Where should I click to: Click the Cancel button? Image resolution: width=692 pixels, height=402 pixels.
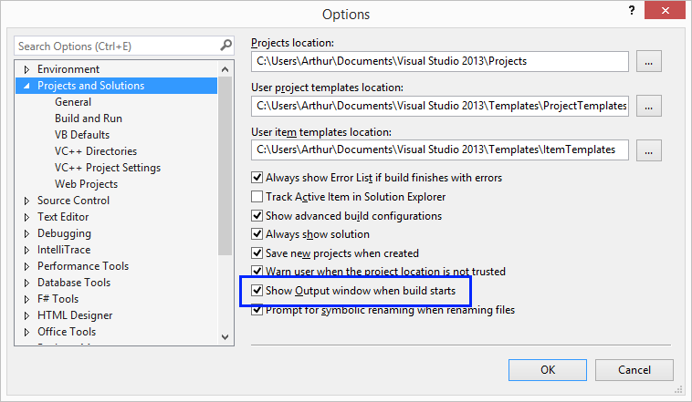(634, 370)
